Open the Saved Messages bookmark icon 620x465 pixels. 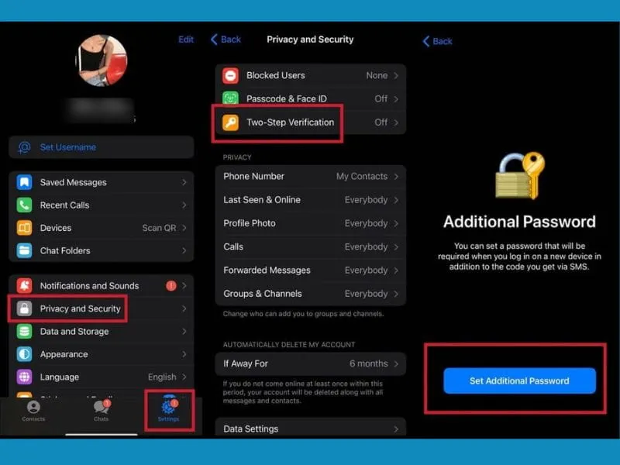tap(24, 182)
